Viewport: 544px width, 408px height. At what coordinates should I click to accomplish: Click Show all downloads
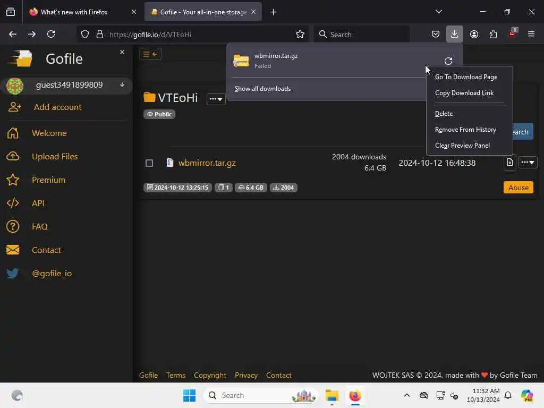coord(262,89)
